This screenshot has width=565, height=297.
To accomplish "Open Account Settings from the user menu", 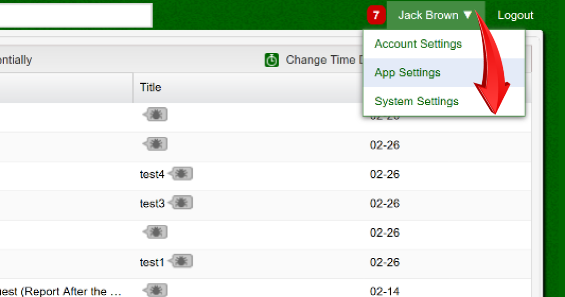I will 418,44.
